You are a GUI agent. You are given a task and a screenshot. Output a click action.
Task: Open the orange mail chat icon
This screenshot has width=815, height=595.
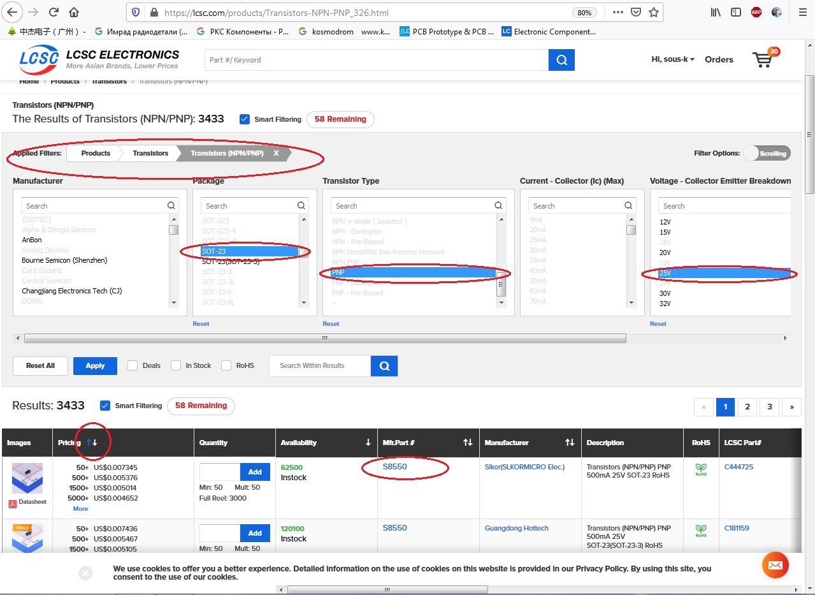coord(775,565)
